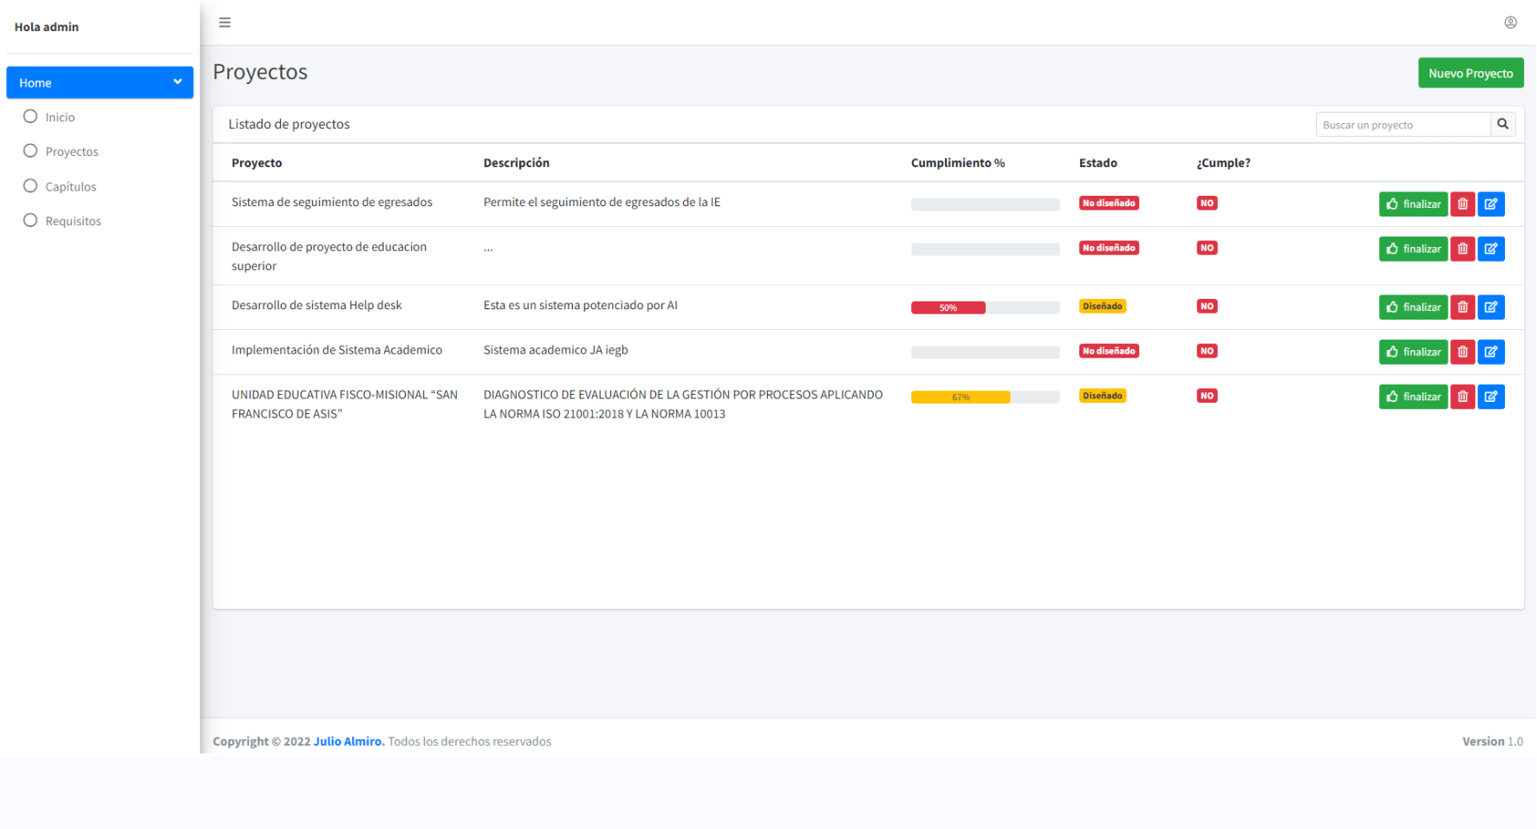The width and height of the screenshot is (1537, 829).
Task: Click the ¿Cumple? column header
Action: pos(1223,163)
